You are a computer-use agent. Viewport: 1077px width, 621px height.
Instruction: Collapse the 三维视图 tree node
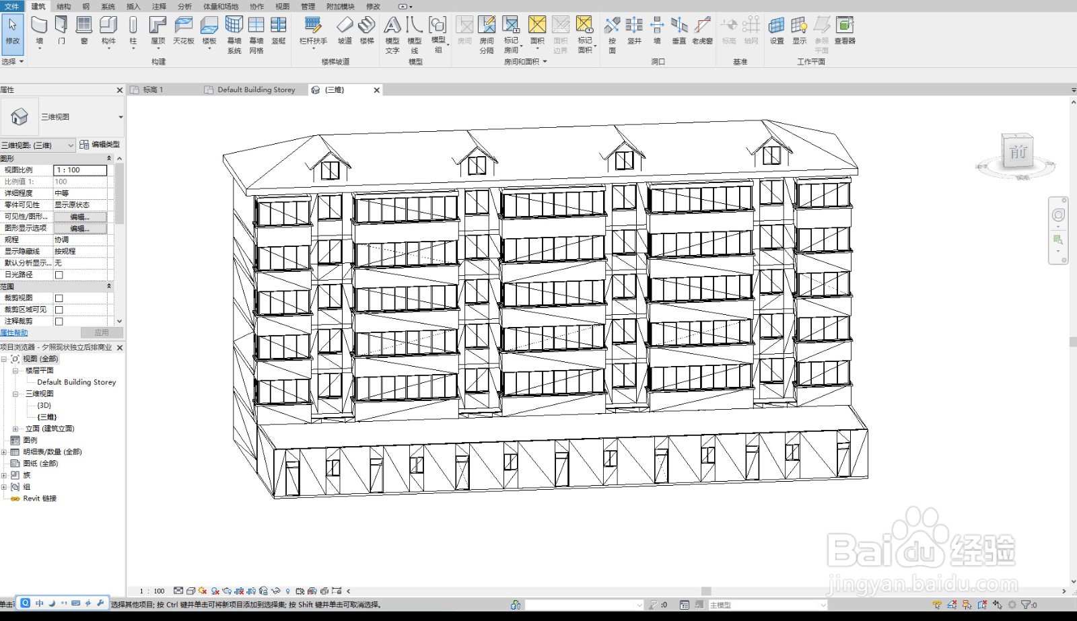(x=15, y=394)
